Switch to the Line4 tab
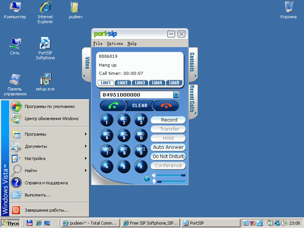The width and height of the screenshot is (304, 228). coord(157,83)
